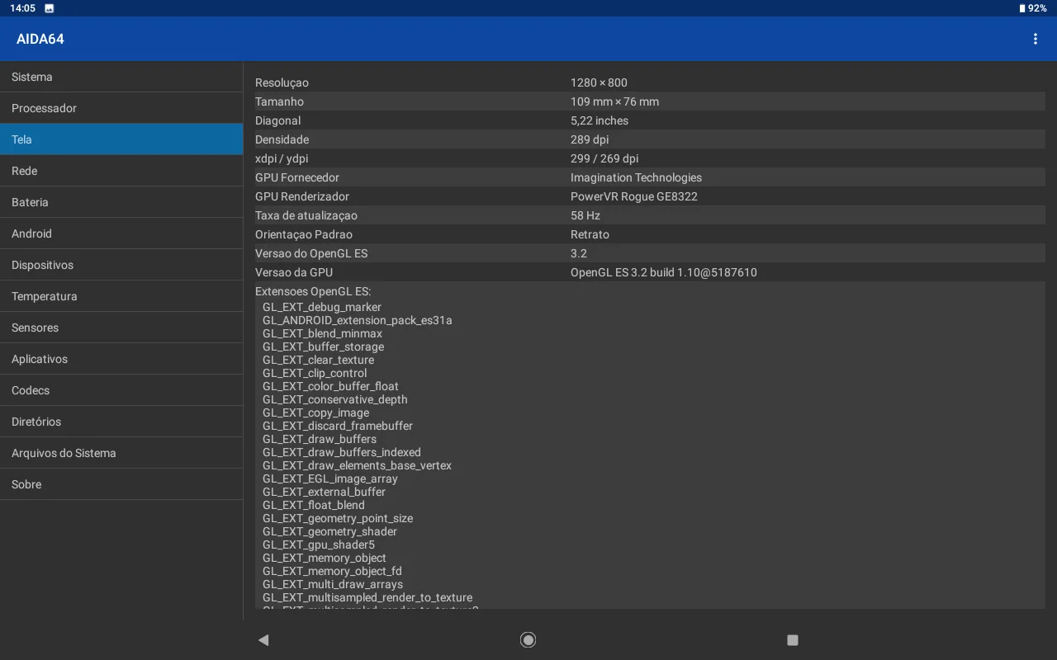Open the Dispositivos section
The image size is (1057, 660).
121,265
